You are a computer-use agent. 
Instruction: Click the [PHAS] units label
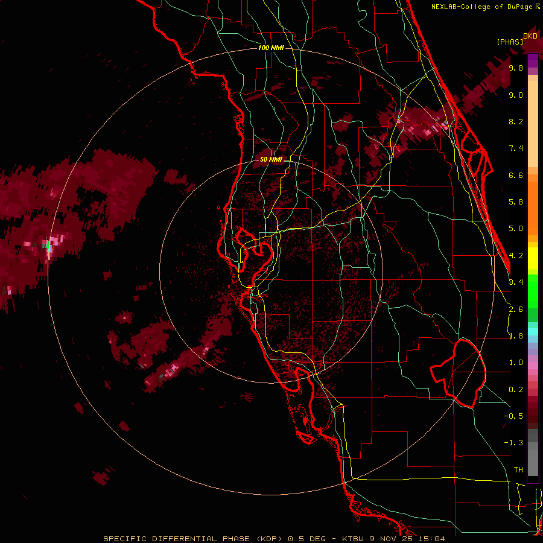(510, 42)
